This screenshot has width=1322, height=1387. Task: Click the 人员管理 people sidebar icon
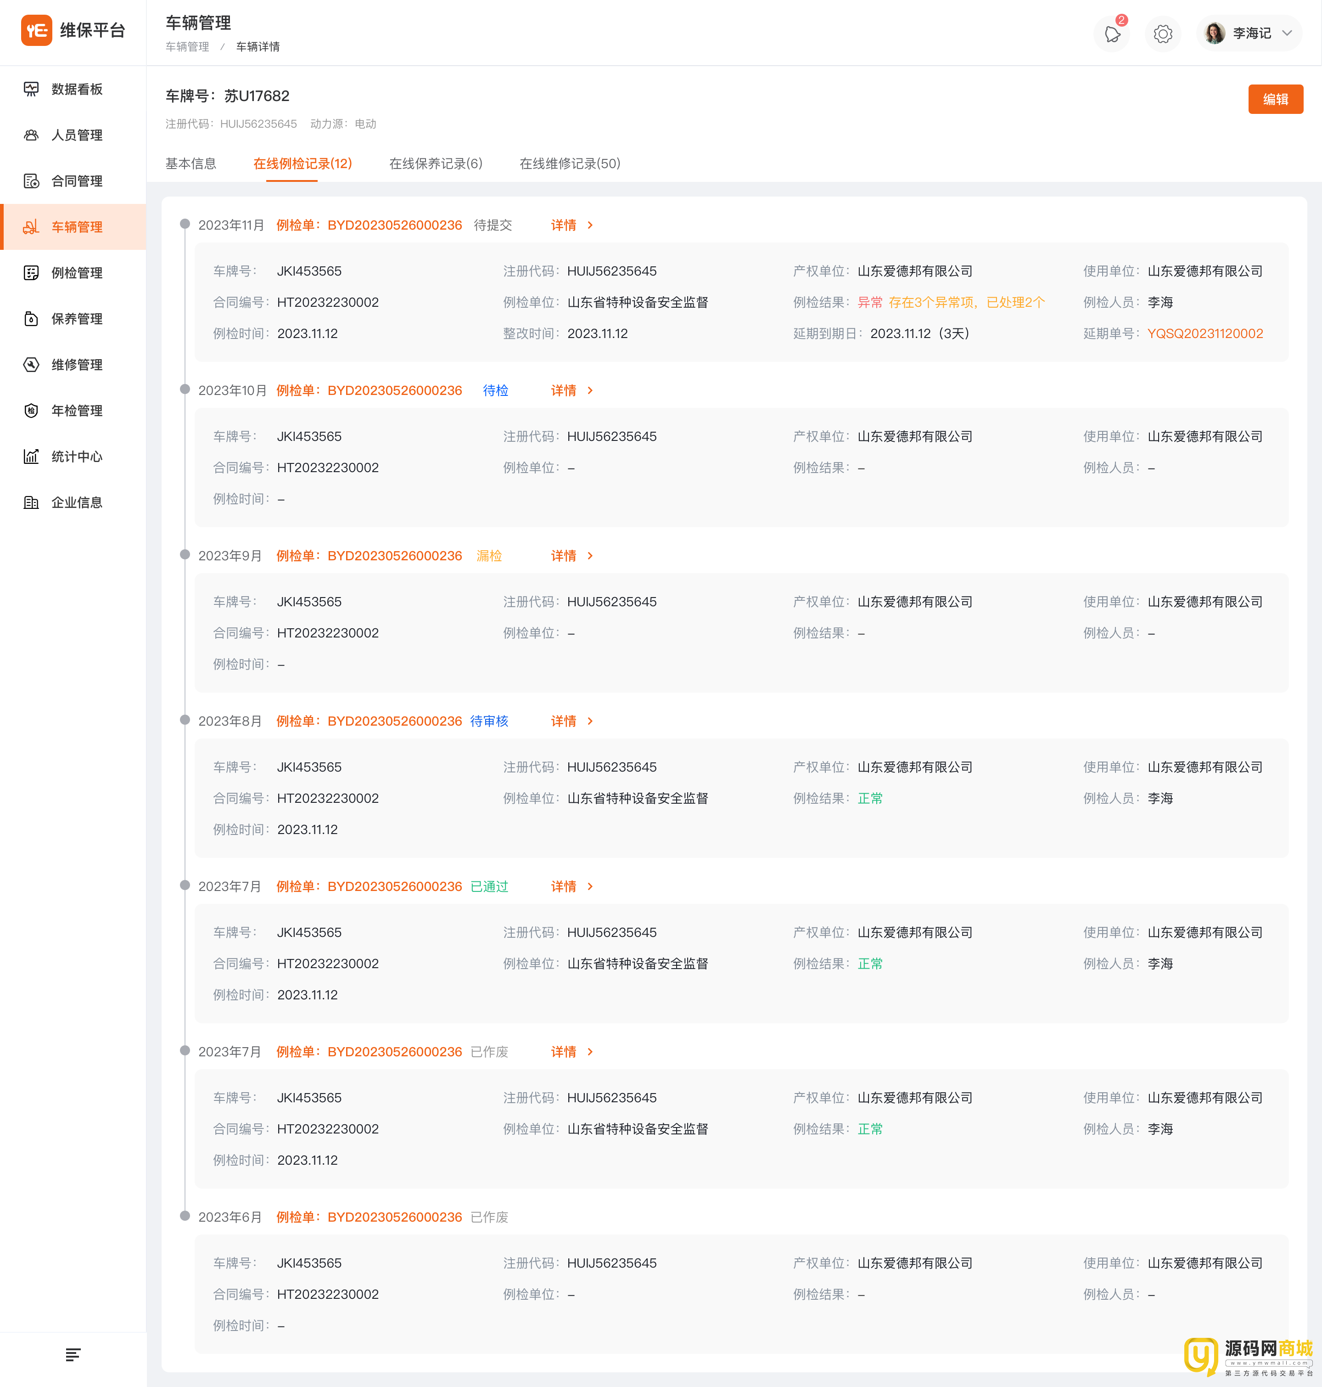[x=31, y=135]
